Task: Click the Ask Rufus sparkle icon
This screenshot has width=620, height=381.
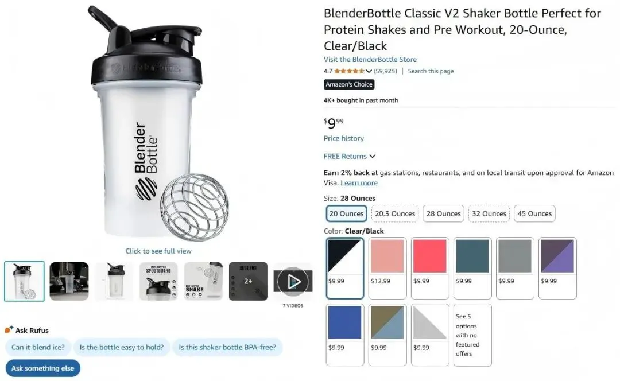Action: [9, 329]
